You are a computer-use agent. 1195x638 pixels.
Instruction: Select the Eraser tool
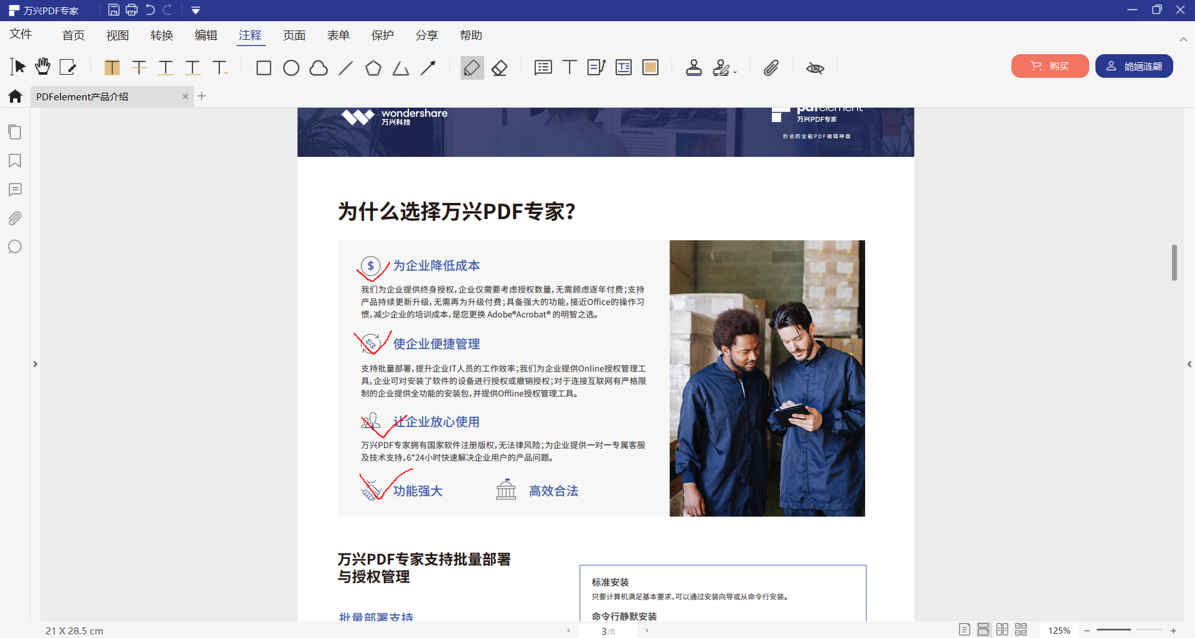(500, 67)
